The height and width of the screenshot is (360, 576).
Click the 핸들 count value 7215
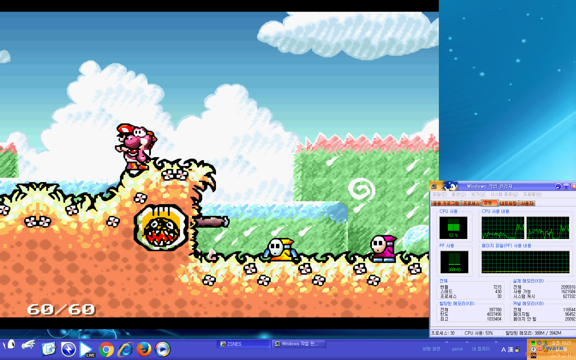click(497, 287)
